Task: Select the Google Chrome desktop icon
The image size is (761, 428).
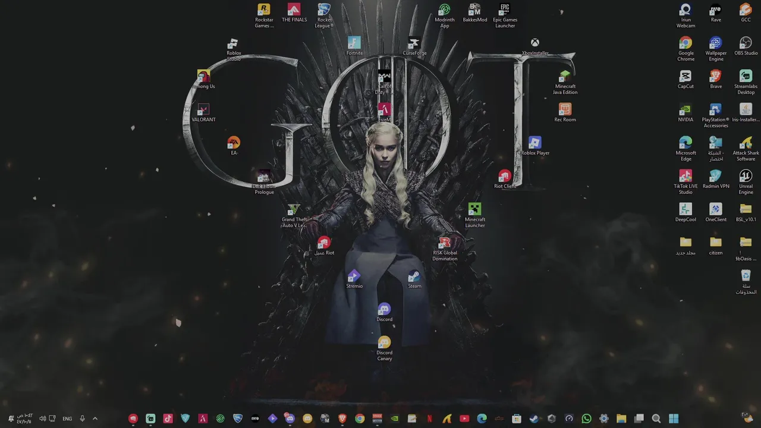Action: pyautogui.click(x=685, y=49)
